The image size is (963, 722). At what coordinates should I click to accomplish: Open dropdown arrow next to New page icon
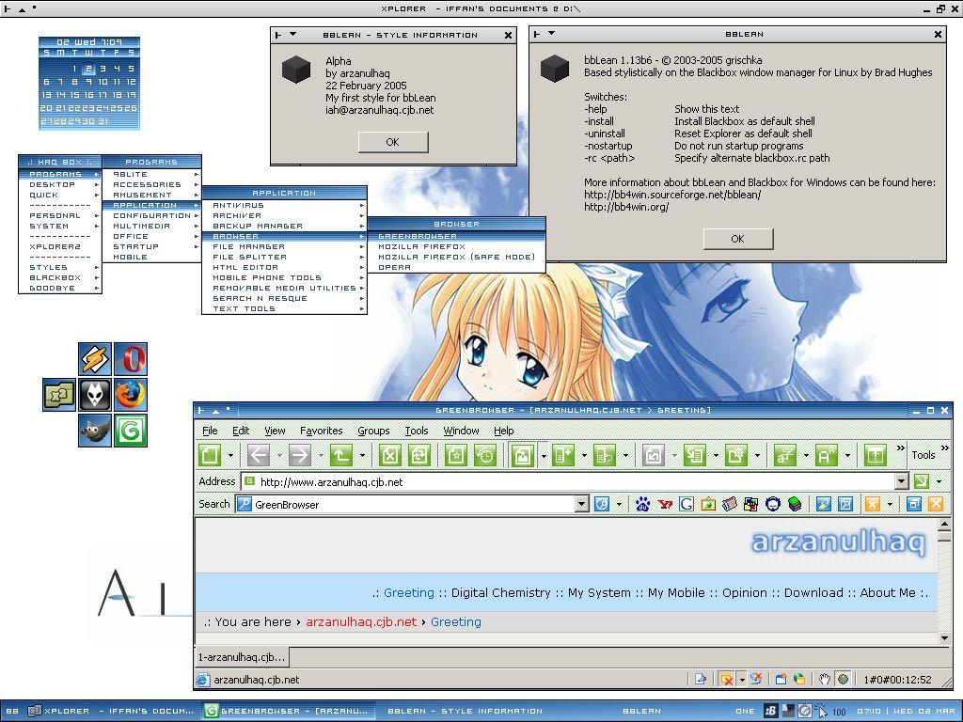click(x=230, y=456)
